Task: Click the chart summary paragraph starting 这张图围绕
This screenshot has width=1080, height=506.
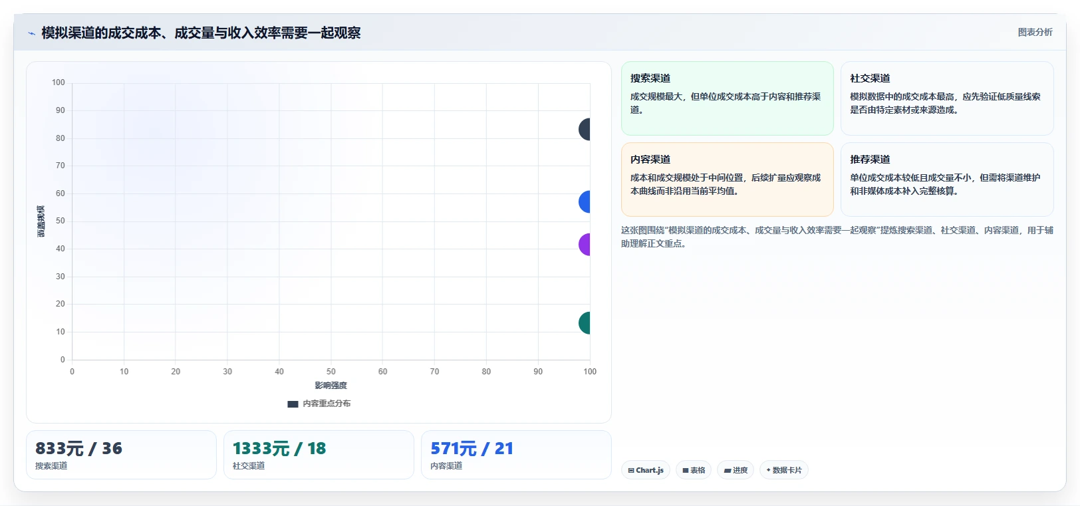Action: (837, 237)
